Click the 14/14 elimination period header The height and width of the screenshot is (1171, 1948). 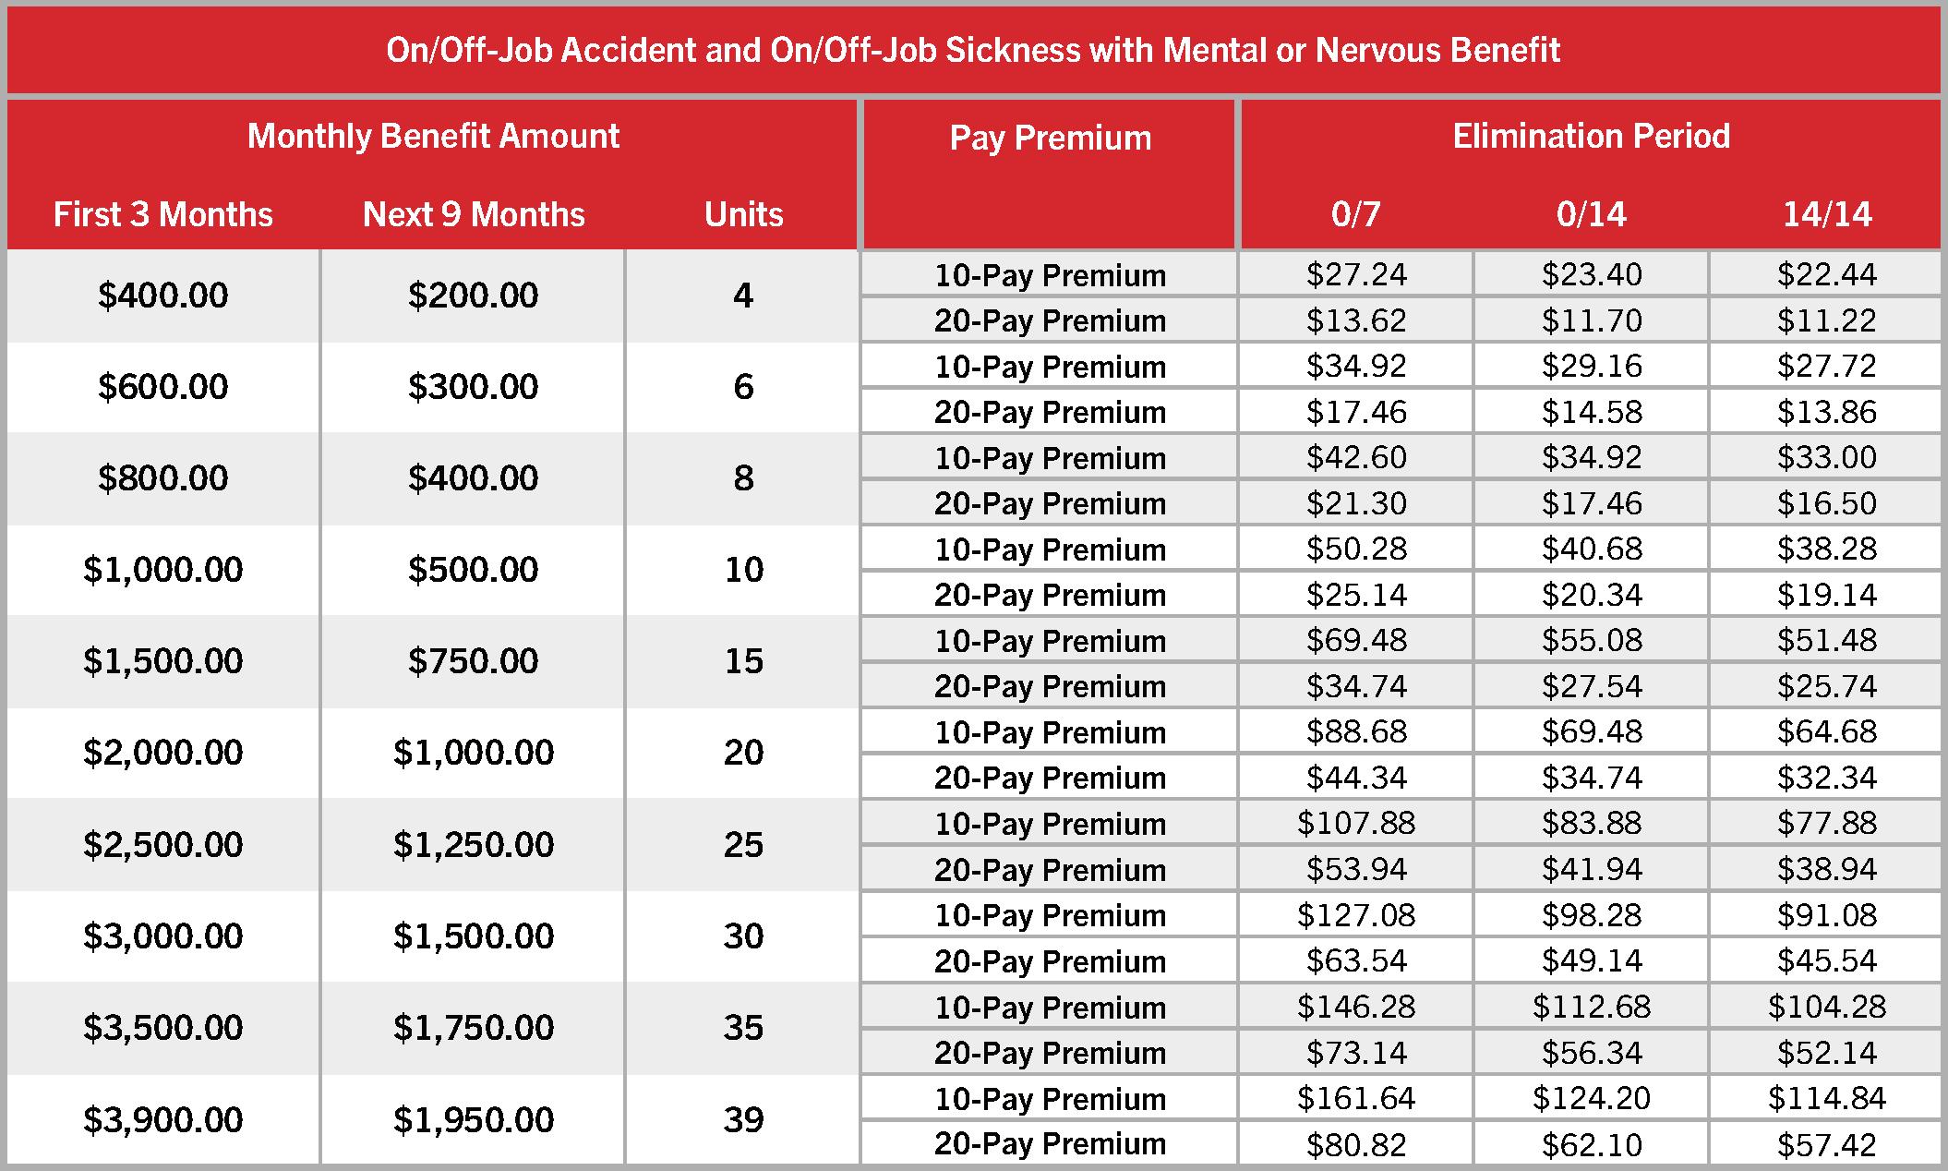(x=1826, y=214)
